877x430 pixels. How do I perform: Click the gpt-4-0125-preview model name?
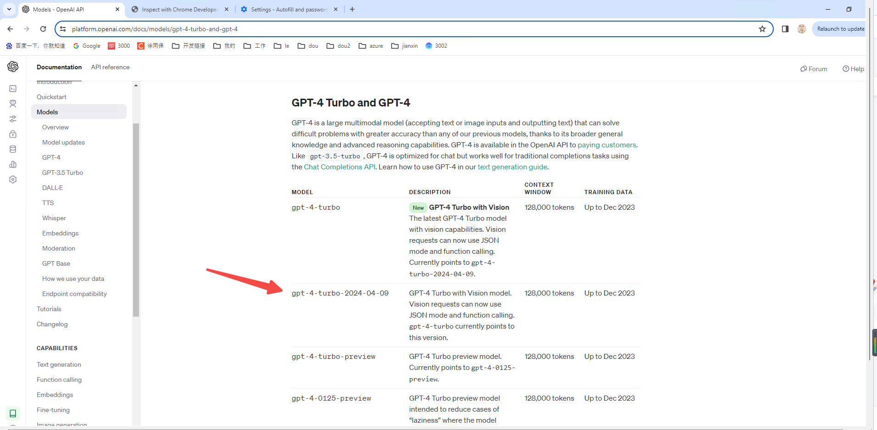[332, 398]
